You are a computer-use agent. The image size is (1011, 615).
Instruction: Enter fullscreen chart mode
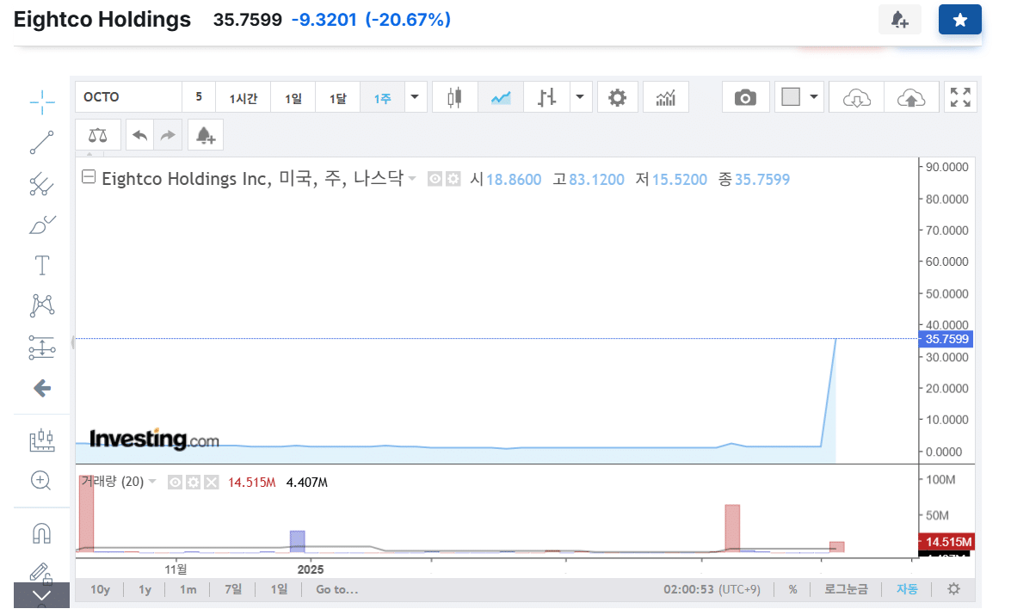pyautogui.click(x=960, y=96)
